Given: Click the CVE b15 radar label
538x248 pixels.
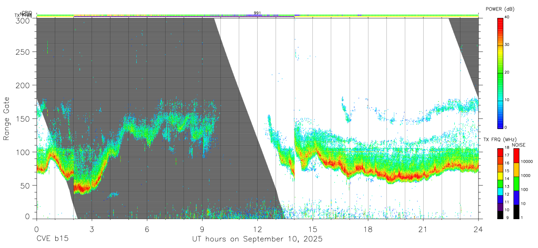Looking at the screenshot, I should [x=52, y=239].
